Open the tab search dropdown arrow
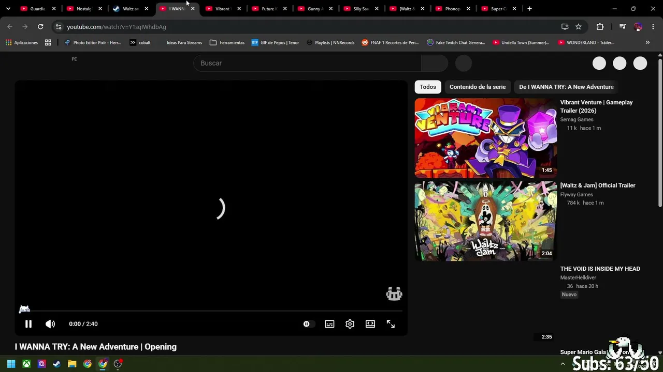Viewport: 663px width, 372px height. coord(8,9)
